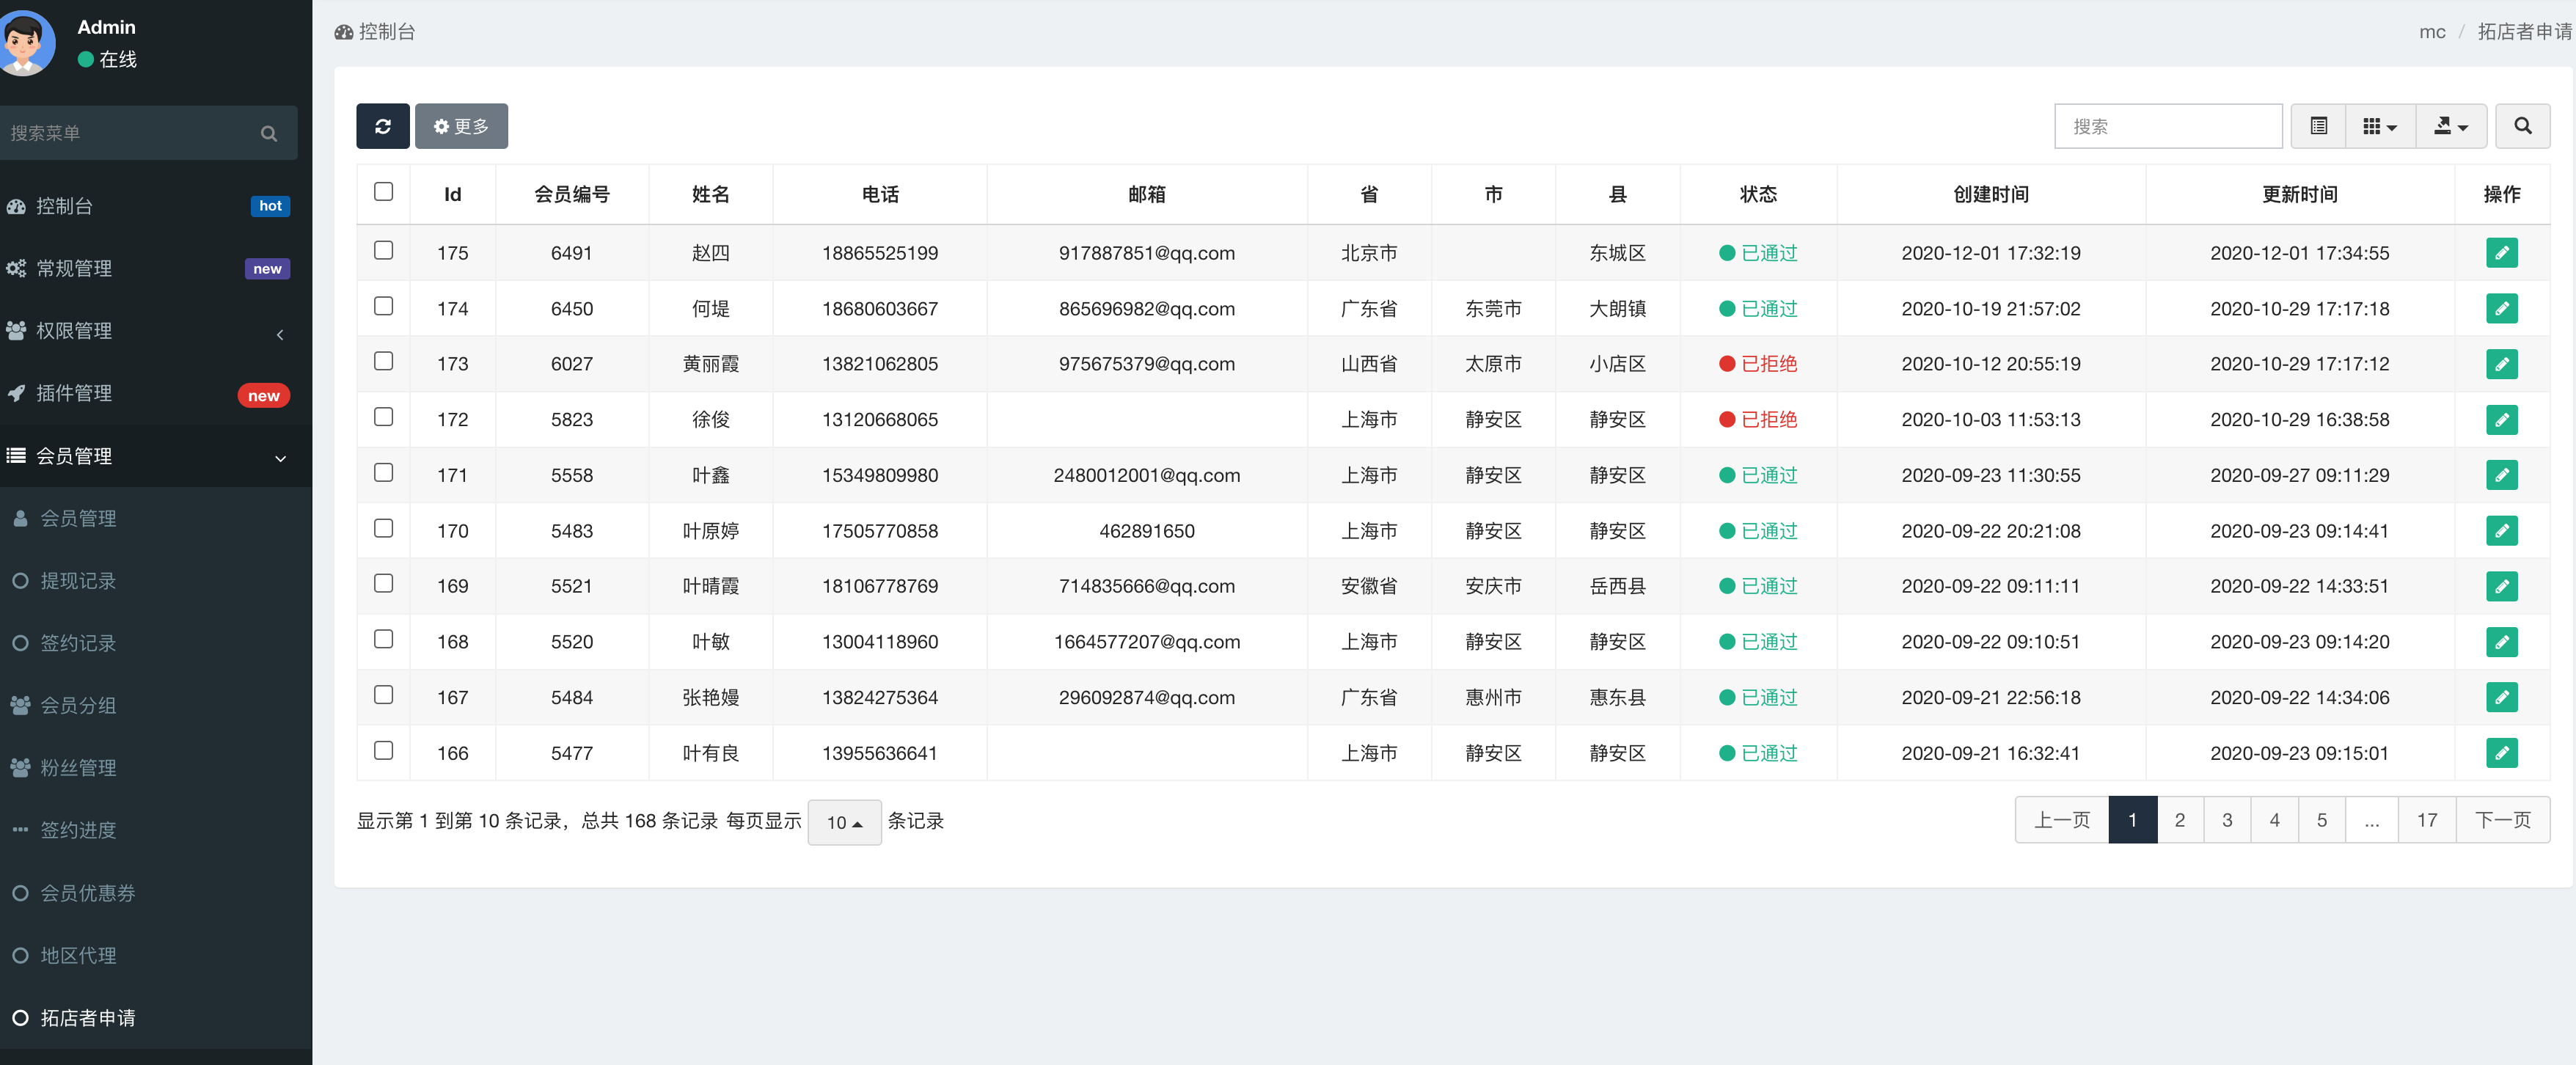The image size is (2576, 1065).
Task: Go to page 2
Action: click(2179, 820)
